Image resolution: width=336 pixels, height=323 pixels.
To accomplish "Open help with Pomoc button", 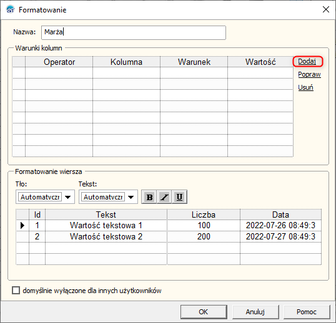I will (x=307, y=312).
